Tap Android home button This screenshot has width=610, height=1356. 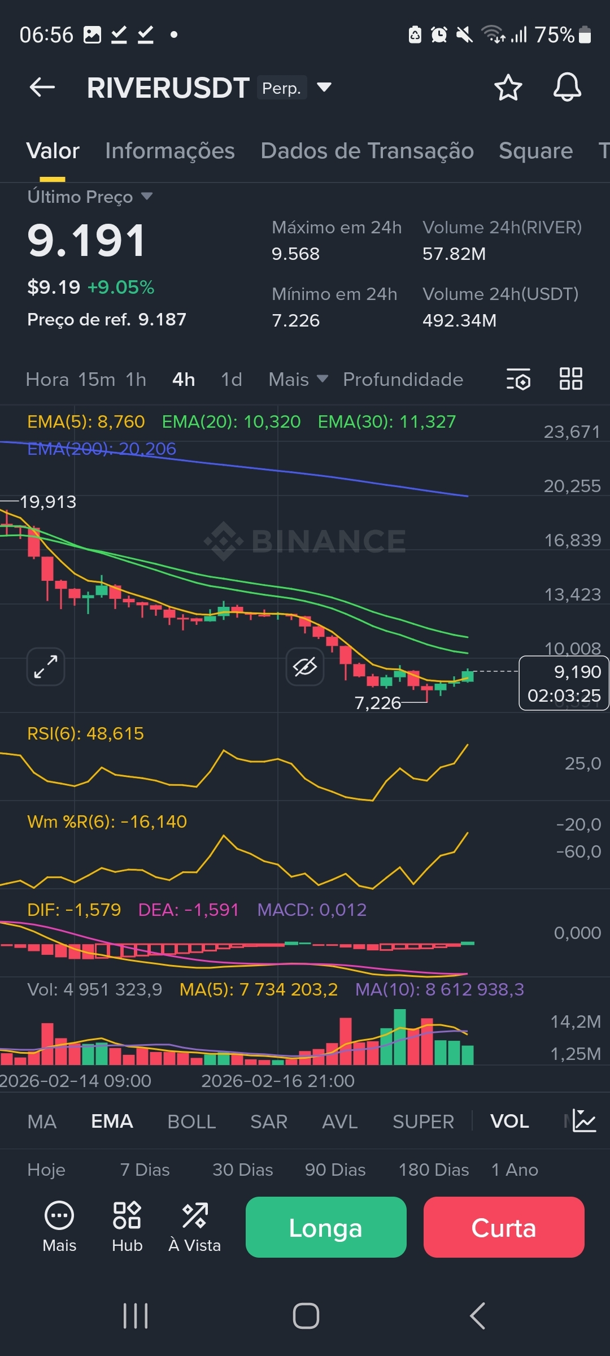306,1316
